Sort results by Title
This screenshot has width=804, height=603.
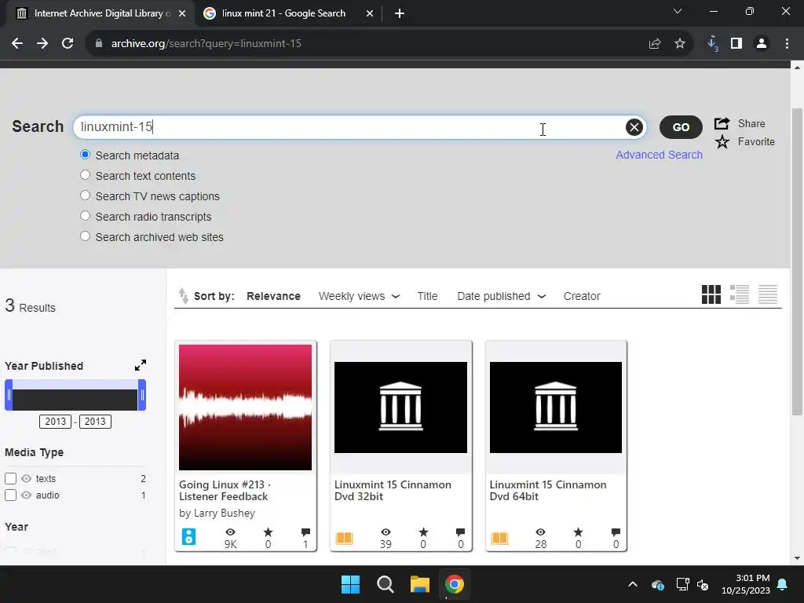point(427,296)
